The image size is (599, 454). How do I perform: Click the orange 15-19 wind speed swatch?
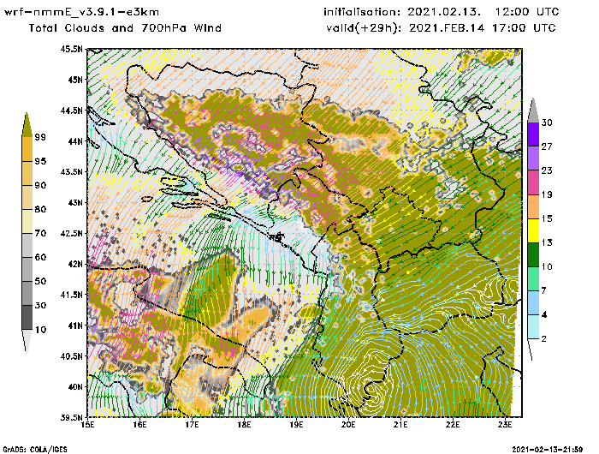(x=533, y=206)
